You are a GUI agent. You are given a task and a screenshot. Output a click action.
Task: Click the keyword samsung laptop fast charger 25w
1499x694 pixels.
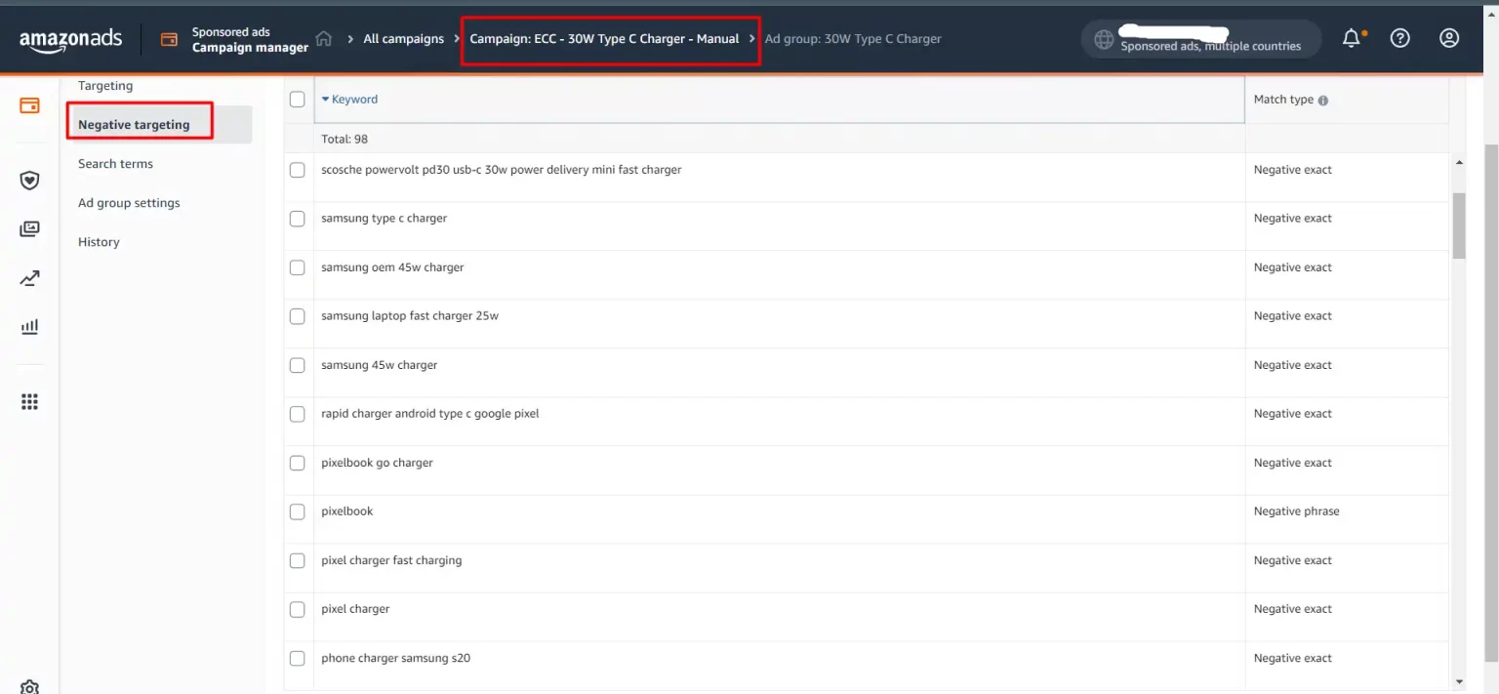point(410,316)
